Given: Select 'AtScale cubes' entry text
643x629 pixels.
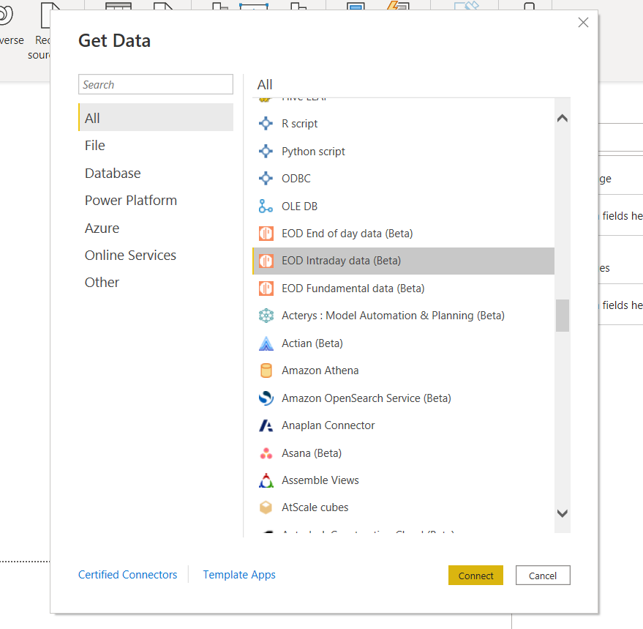Looking at the screenshot, I should tap(315, 507).
